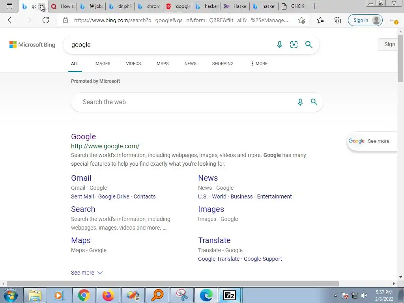The image size is (404, 303).
Task: Open the Windows Start menu
Action: click(x=11, y=295)
